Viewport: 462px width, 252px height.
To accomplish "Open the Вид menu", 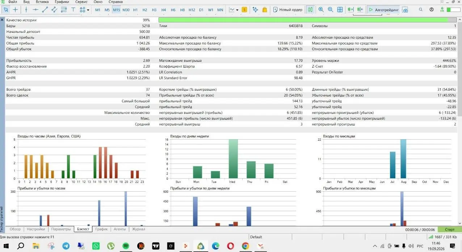I will [26, 2].
